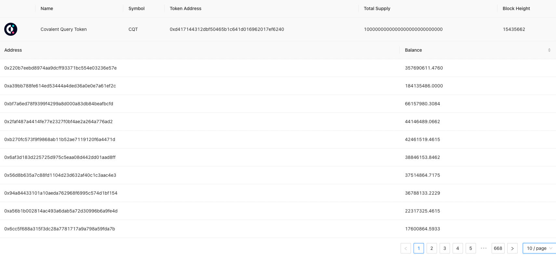Select balance 22317325.4615
This screenshot has height=258, width=556.
tap(423, 211)
